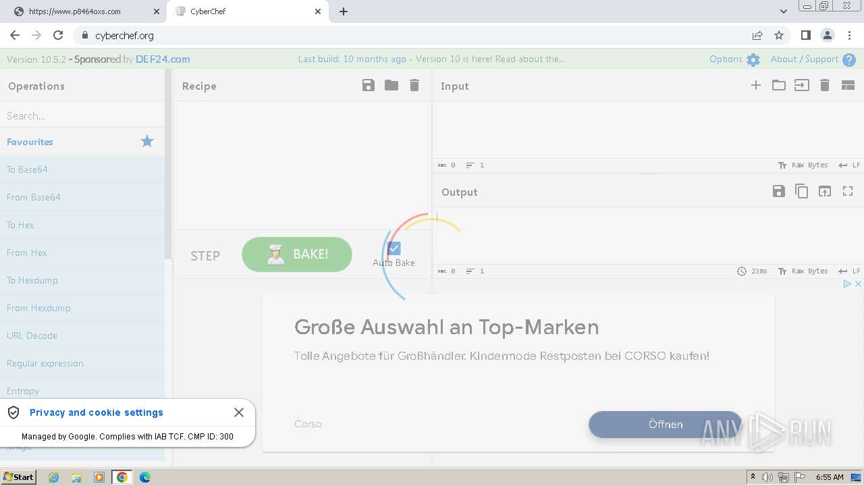This screenshot has height=486, width=864.
Task: Open Chrome profile avatar
Action: coord(828,35)
